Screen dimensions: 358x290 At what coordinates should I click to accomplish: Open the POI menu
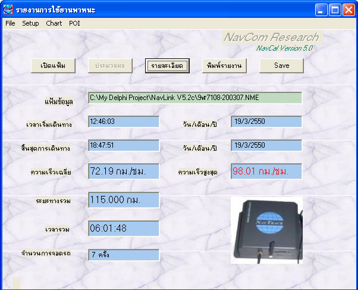74,23
